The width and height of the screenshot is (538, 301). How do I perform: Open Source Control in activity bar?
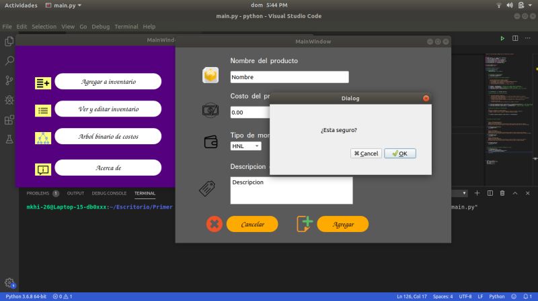point(9,80)
